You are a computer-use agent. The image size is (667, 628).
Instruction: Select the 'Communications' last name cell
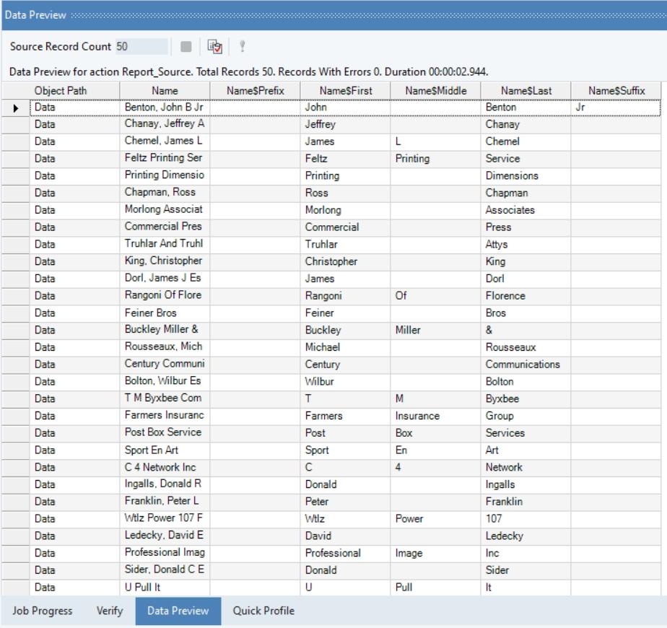[526, 365]
